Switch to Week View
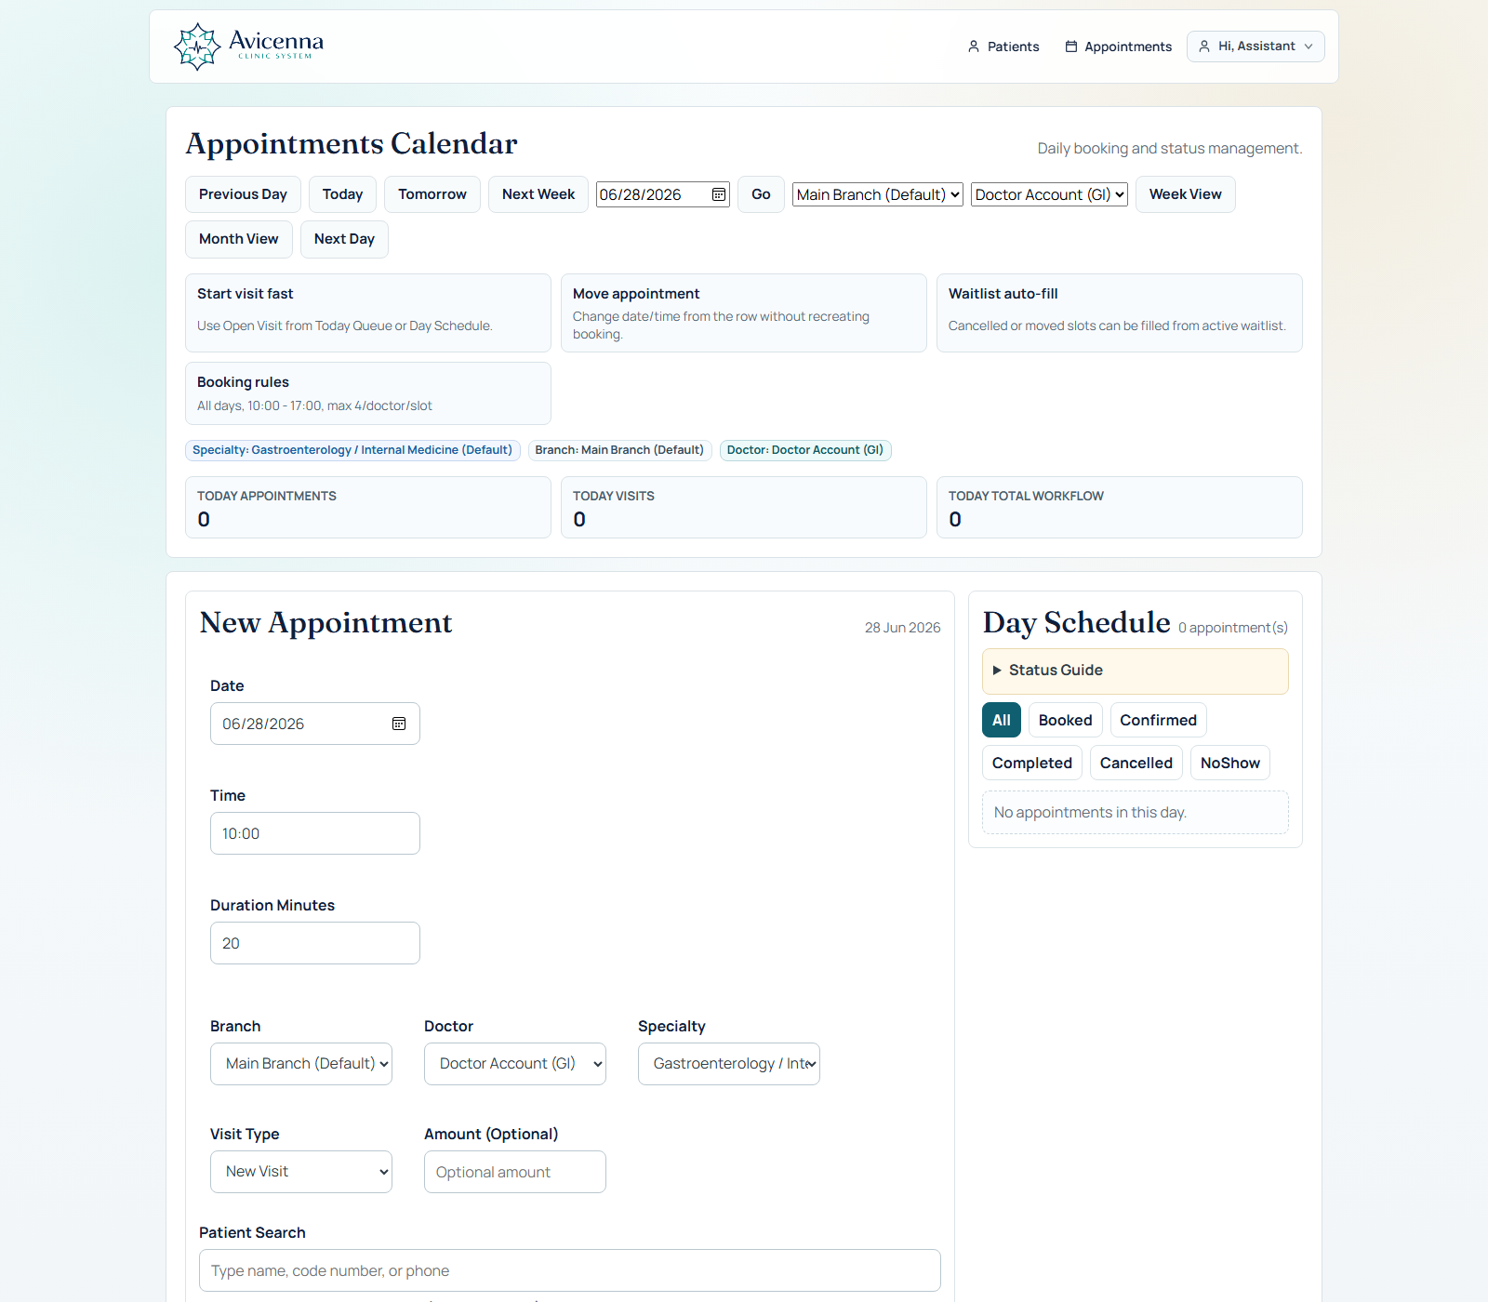This screenshot has width=1488, height=1302. (x=1186, y=194)
